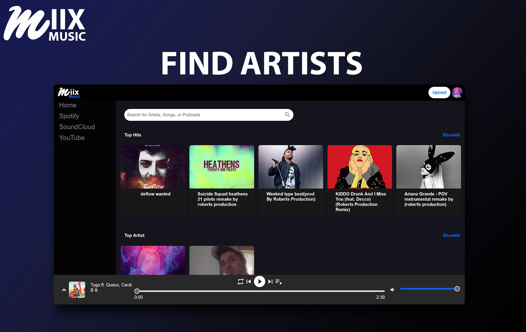This screenshot has width=526, height=332.
Task: Expand all Top Artist via ShowAll
Action: pos(451,235)
